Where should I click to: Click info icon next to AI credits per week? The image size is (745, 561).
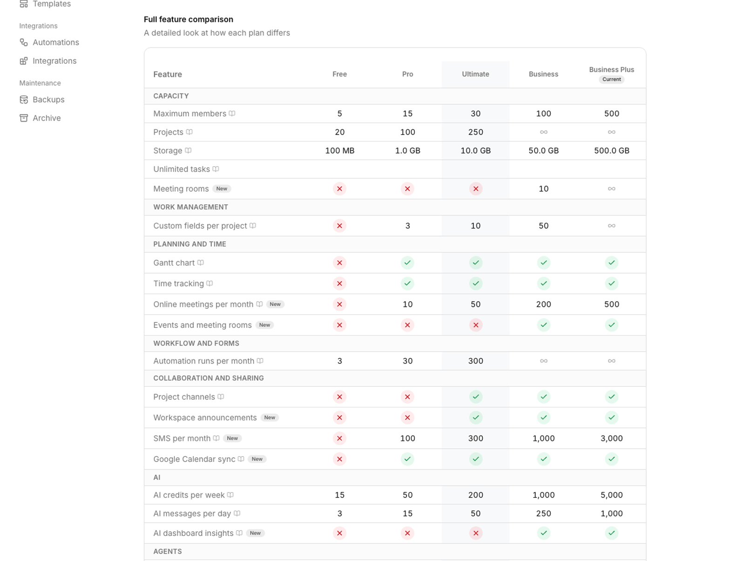click(x=230, y=495)
